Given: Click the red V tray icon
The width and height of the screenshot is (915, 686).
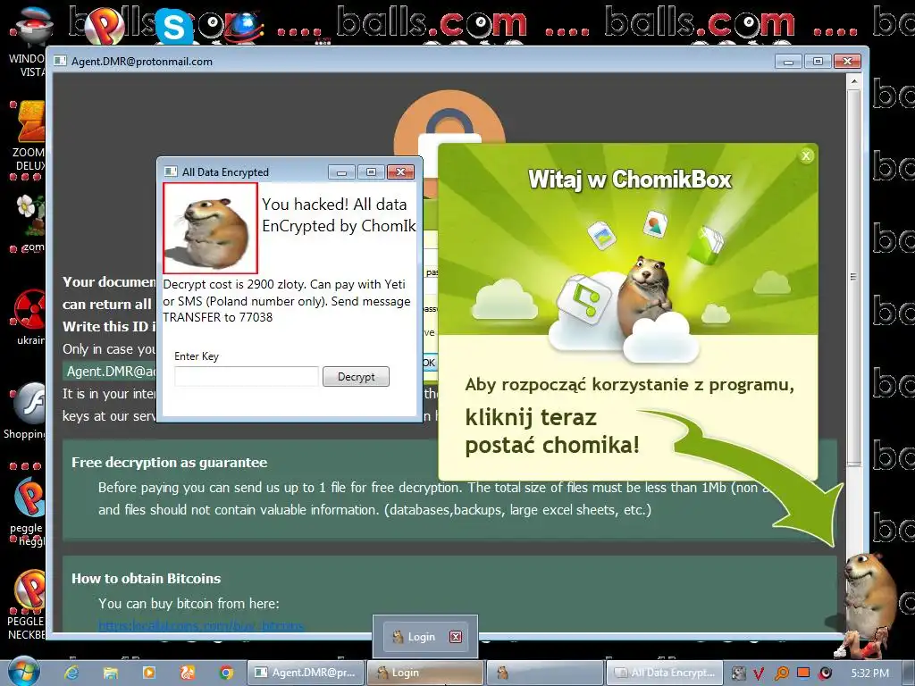Looking at the screenshot, I should [x=759, y=673].
